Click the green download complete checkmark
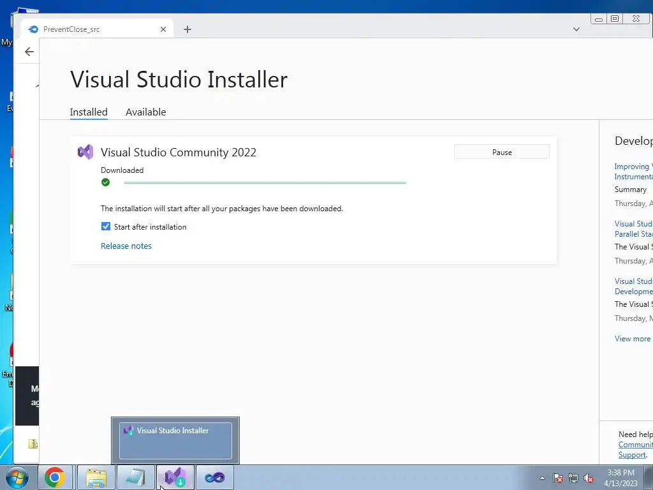Viewport: 653px width, 490px height. [105, 182]
